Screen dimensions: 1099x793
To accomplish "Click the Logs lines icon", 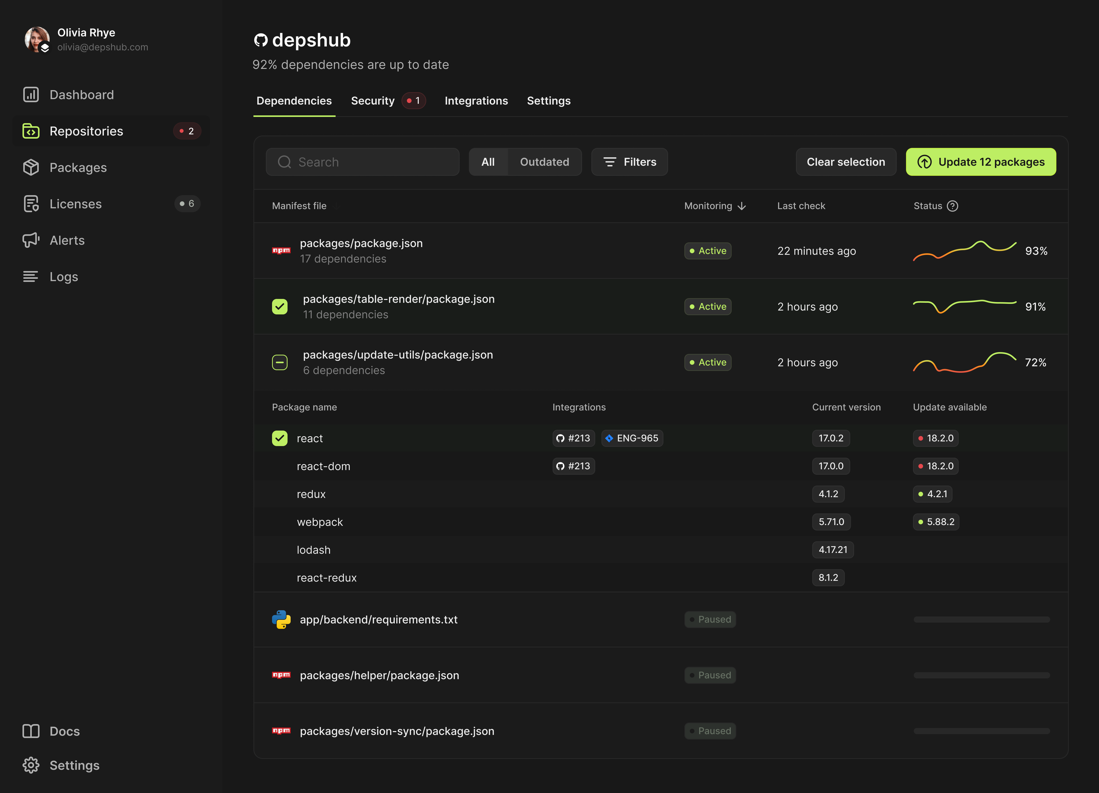I will (x=30, y=276).
